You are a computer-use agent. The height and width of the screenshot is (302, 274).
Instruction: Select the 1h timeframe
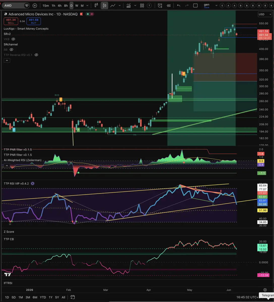53,6
